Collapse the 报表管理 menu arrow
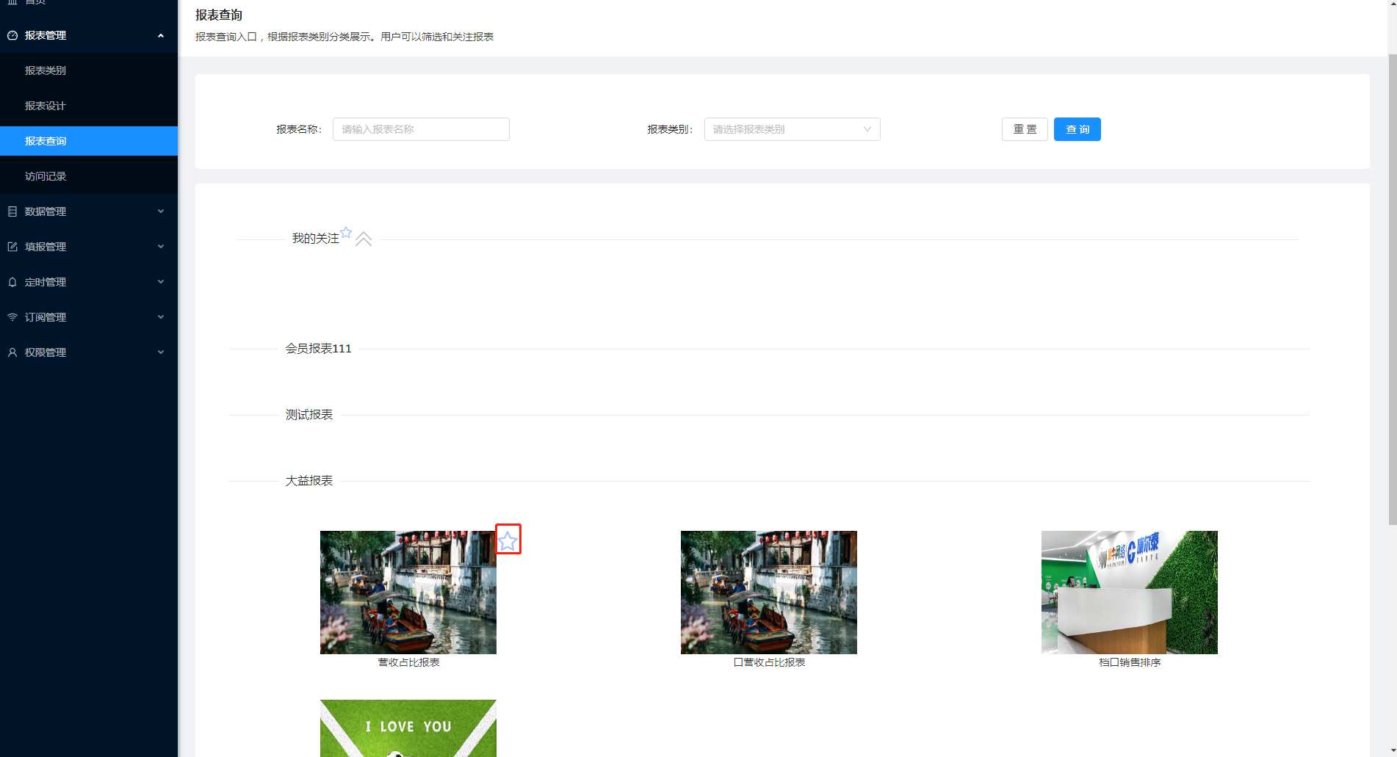The image size is (1397, 757). [161, 35]
